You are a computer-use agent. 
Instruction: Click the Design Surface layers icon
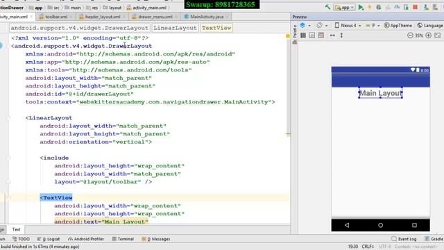click(x=302, y=25)
